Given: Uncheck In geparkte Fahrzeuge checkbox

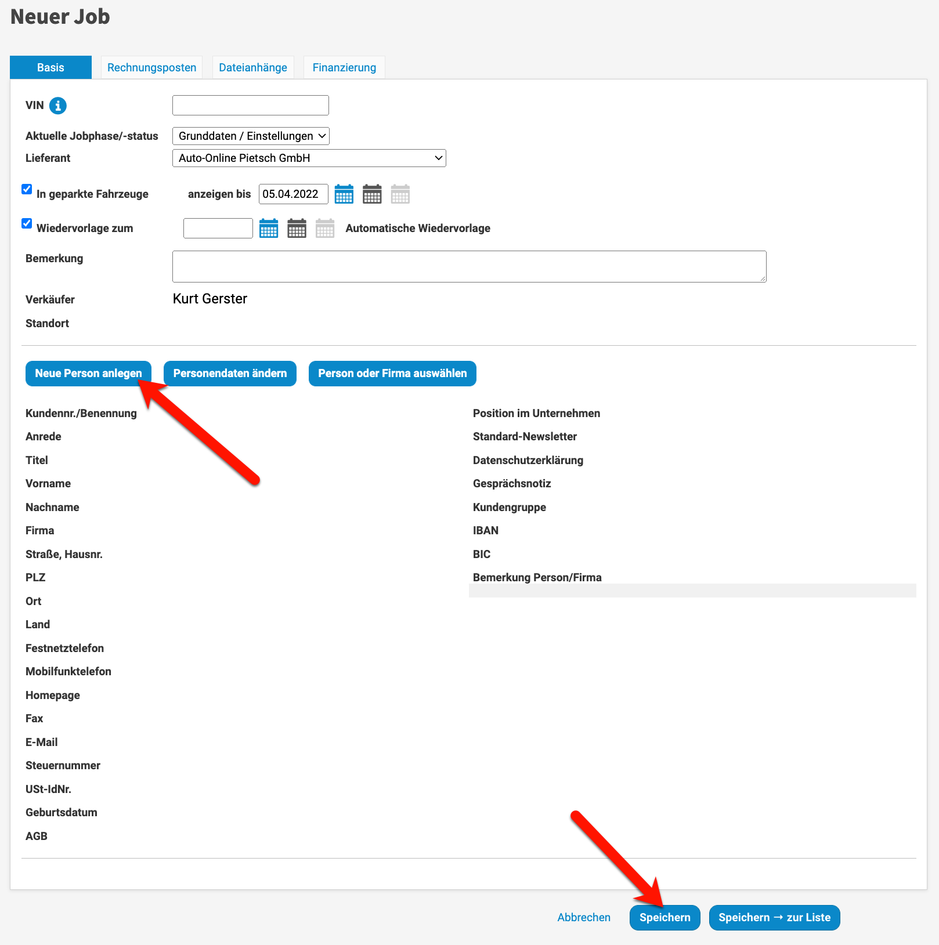Looking at the screenshot, I should tap(27, 189).
